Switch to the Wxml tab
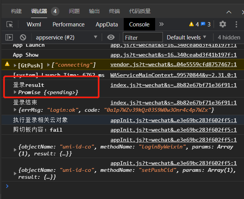244x199 pixels. (x=34, y=24)
